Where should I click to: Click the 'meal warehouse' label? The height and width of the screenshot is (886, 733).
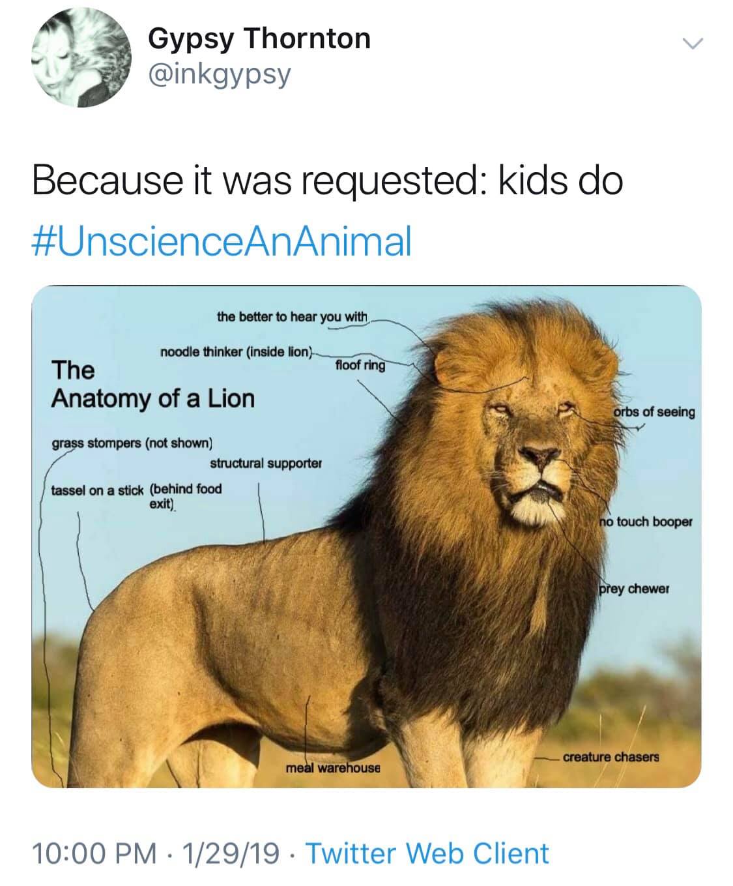click(x=334, y=768)
